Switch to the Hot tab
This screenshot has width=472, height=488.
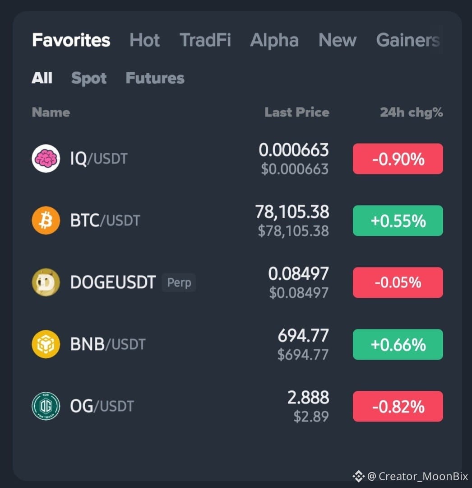click(144, 40)
